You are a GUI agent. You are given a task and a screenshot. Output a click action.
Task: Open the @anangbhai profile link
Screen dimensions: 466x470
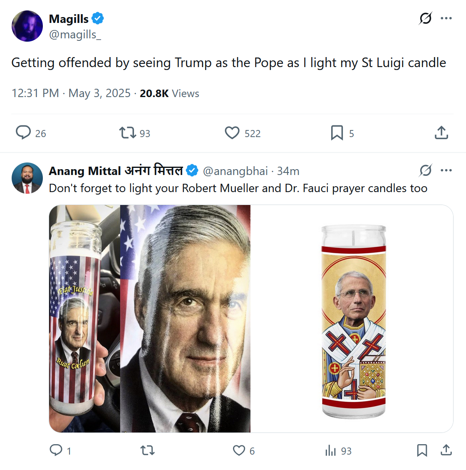pyautogui.click(x=235, y=171)
